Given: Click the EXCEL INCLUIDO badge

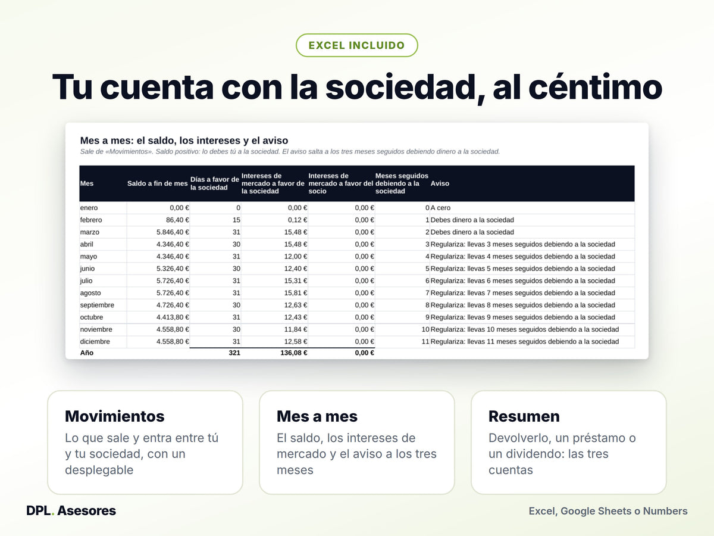Looking at the screenshot, I should (x=357, y=45).
